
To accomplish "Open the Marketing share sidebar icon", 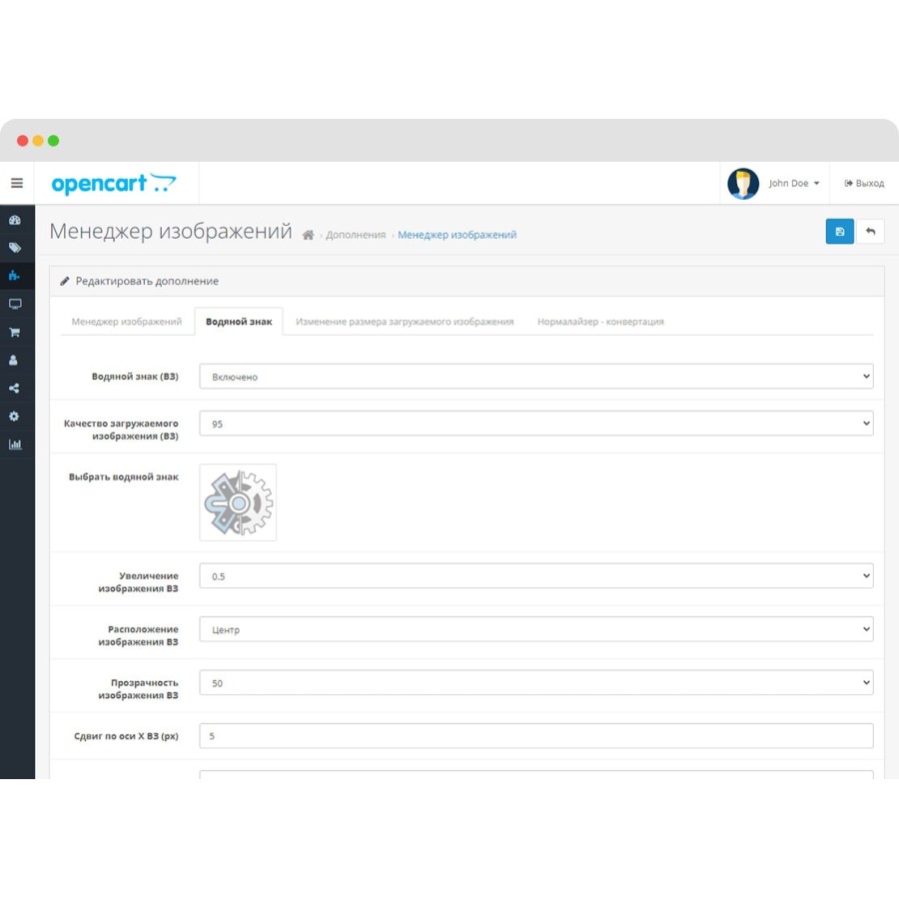I will click(x=14, y=389).
